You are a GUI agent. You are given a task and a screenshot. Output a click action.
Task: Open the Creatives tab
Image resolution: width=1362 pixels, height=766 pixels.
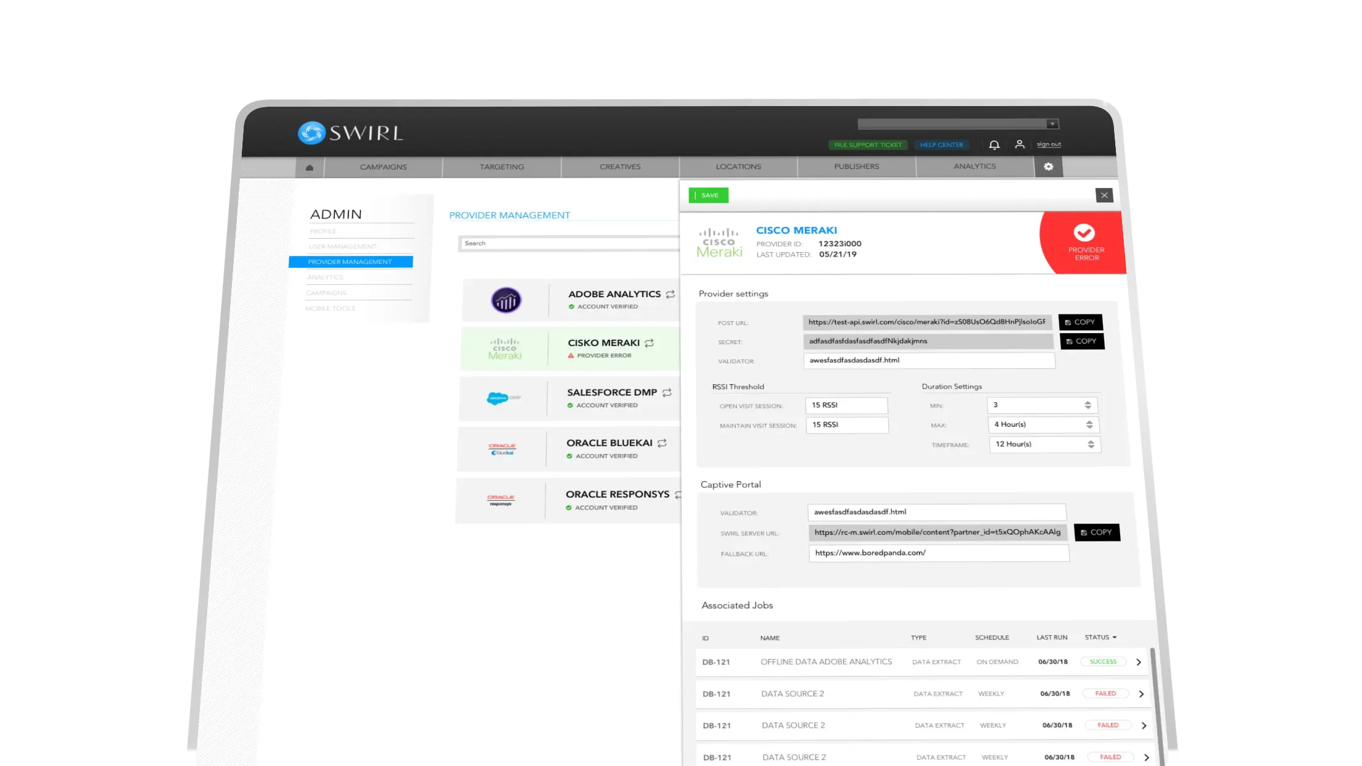click(620, 167)
